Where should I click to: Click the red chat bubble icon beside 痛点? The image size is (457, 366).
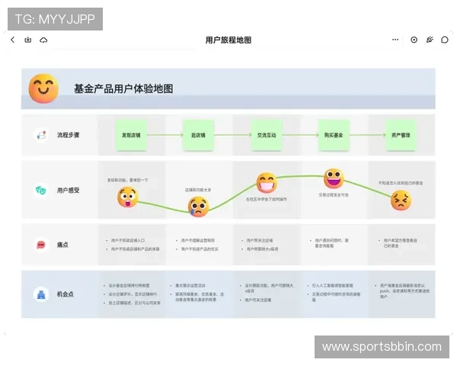[41, 245]
